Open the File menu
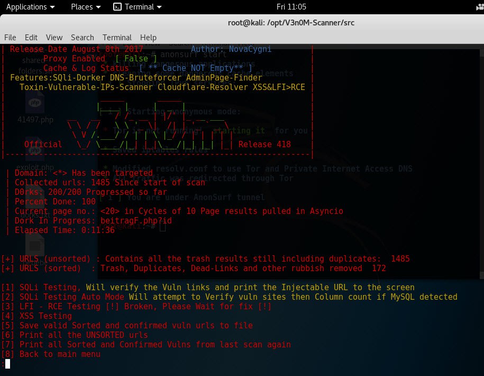Viewport: 484px width, 376px height. pyautogui.click(x=10, y=37)
